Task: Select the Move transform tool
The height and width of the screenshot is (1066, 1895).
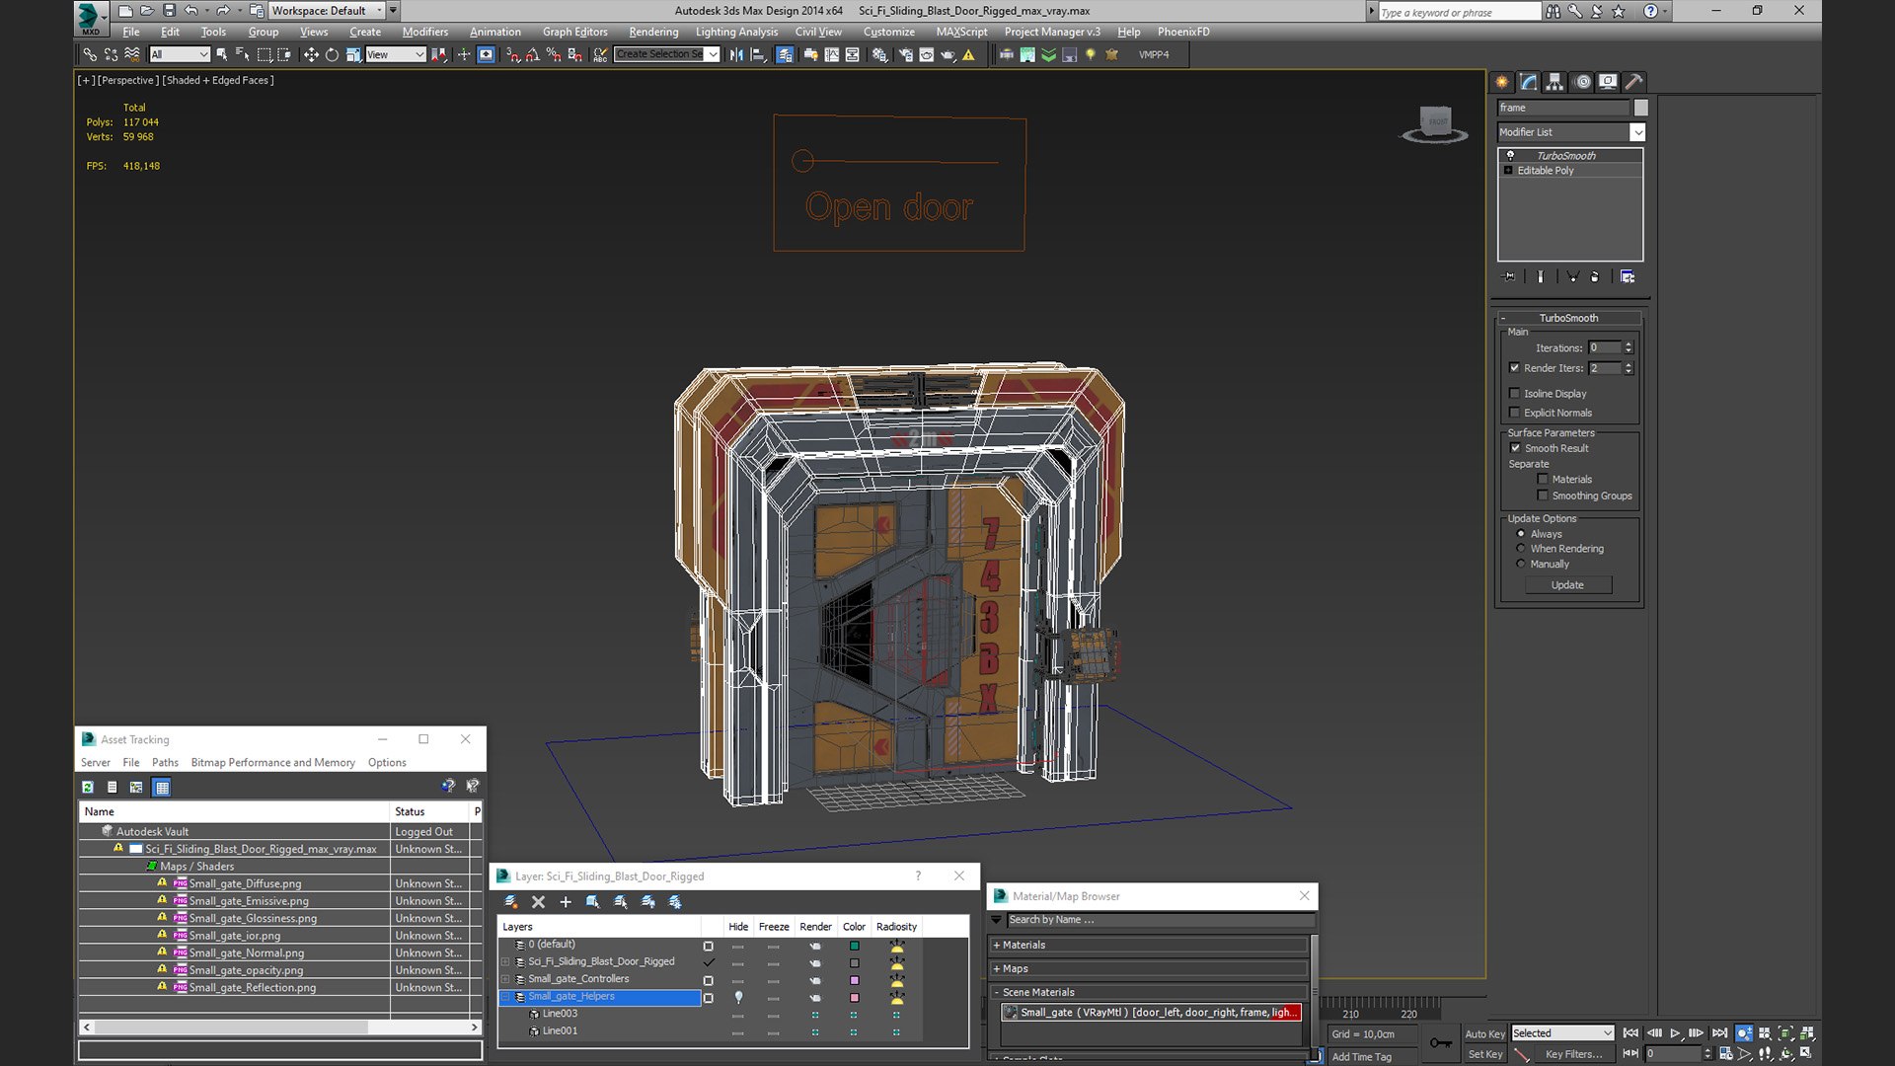Action: point(311,54)
